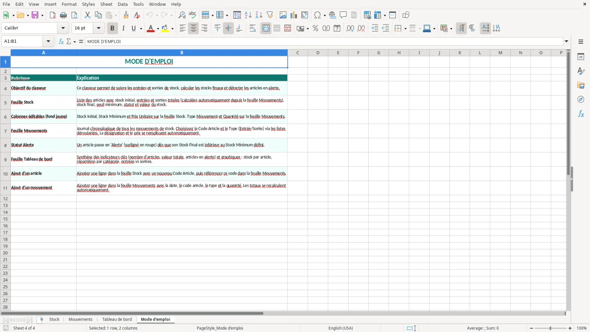Open Paste options dropdown arrow
This screenshot has height=332, width=590.
(x=116, y=15)
